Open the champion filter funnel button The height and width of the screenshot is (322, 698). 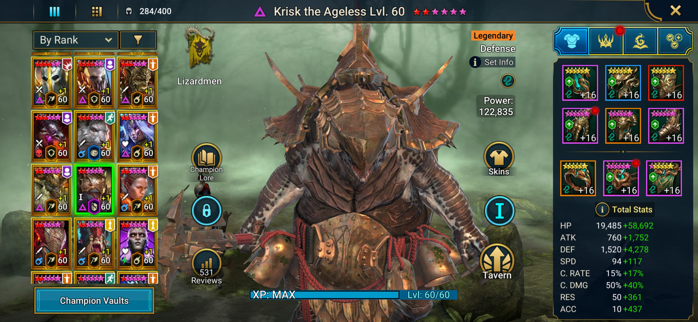(138, 40)
